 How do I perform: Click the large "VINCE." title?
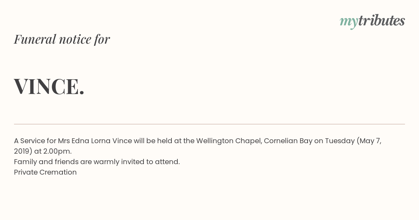49,86
